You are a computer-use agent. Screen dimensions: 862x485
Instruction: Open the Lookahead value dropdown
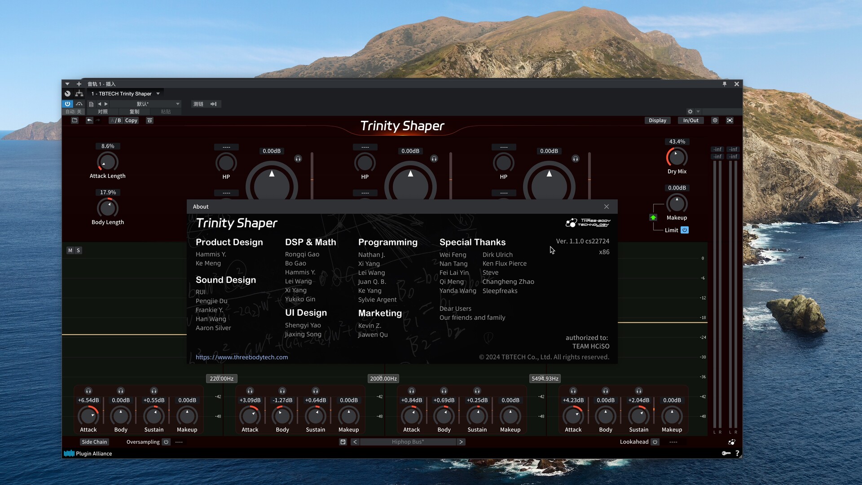point(673,442)
